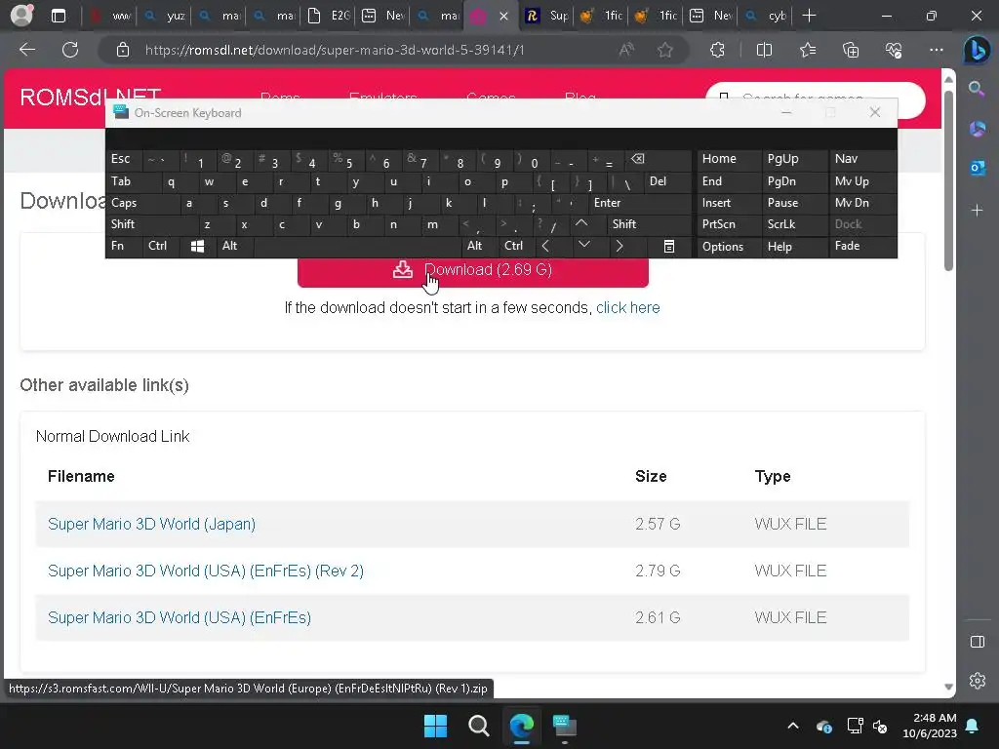Click the space bar on keyboard
The width and height of the screenshot is (999, 749).
(357, 246)
